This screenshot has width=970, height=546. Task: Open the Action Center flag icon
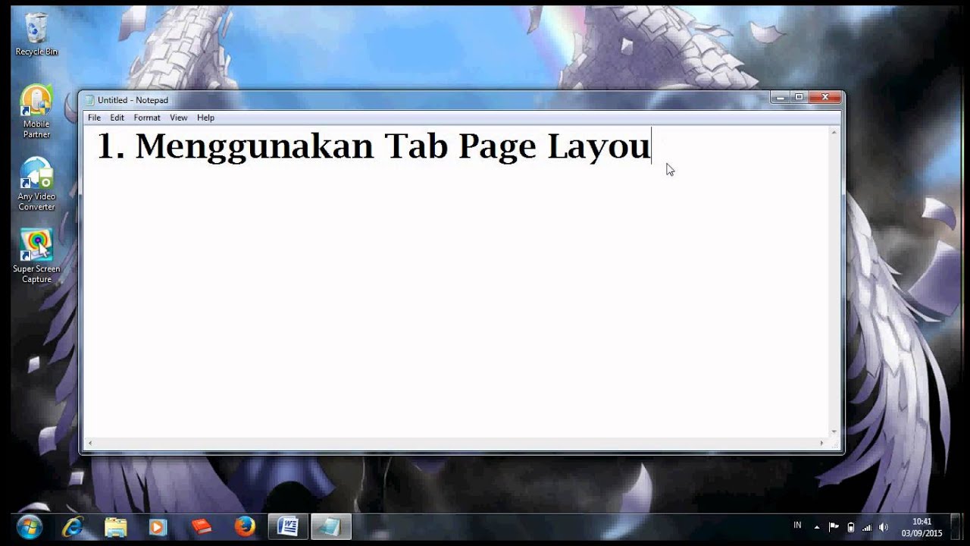pos(834,527)
